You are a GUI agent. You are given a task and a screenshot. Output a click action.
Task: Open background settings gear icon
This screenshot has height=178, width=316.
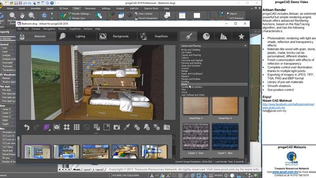(157, 127)
